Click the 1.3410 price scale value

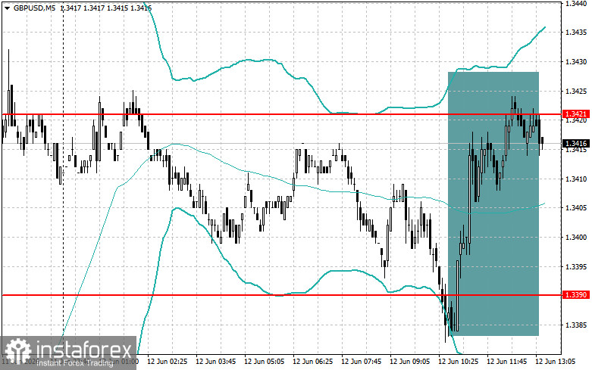tap(576, 179)
